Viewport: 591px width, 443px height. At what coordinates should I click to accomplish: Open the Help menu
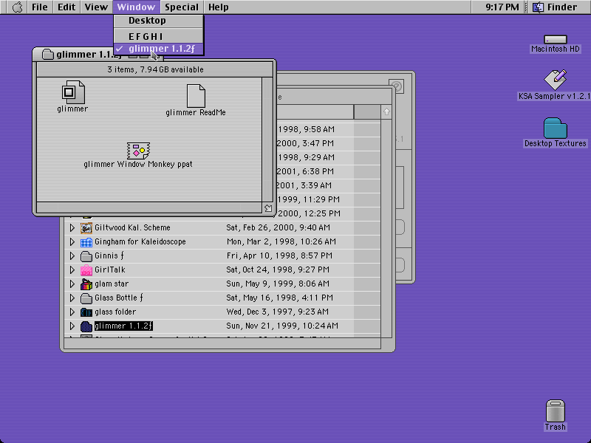click(219, 7)
